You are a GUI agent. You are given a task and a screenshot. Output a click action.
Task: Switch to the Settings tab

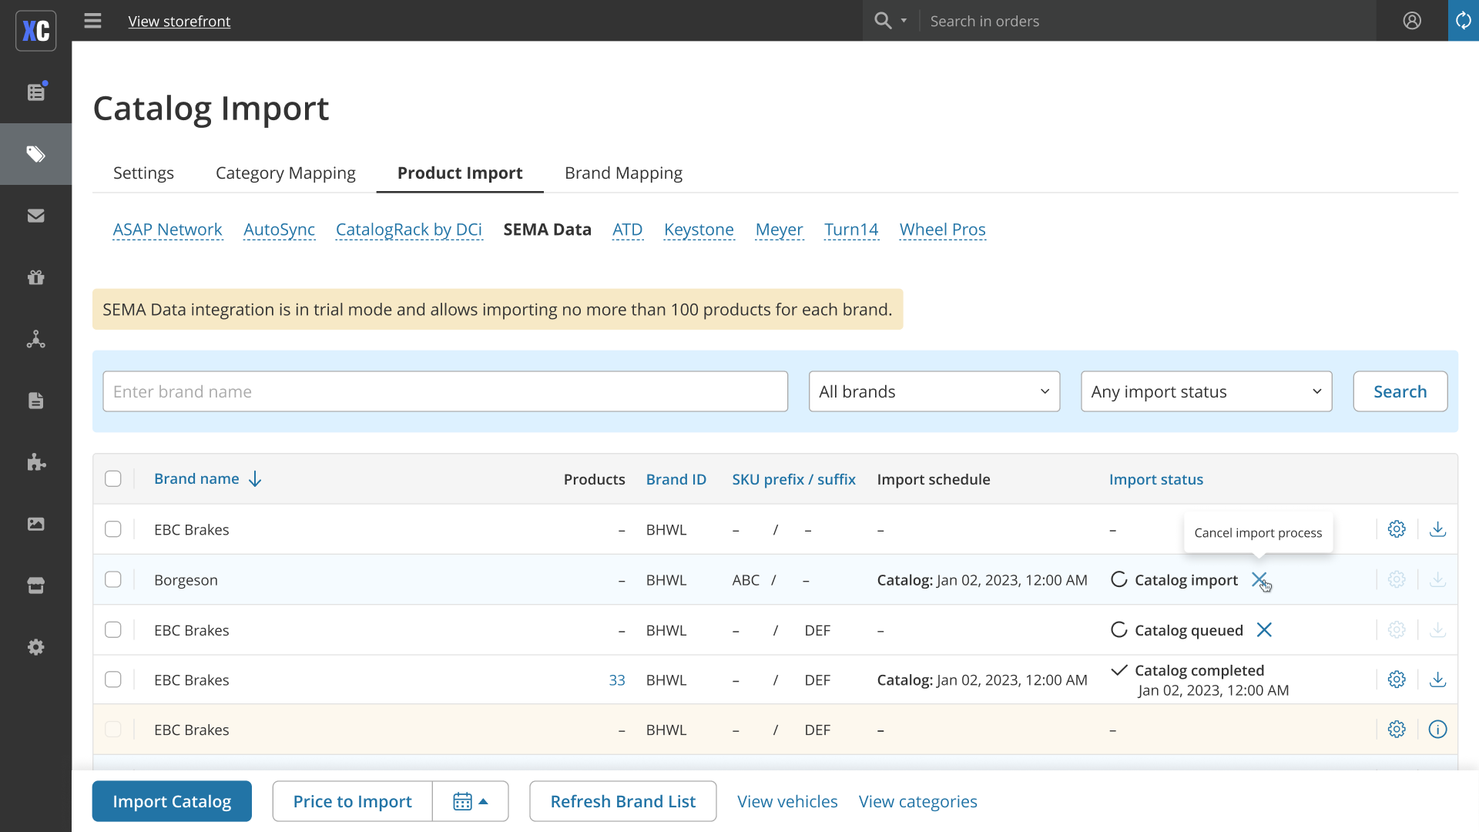point(143,173)
